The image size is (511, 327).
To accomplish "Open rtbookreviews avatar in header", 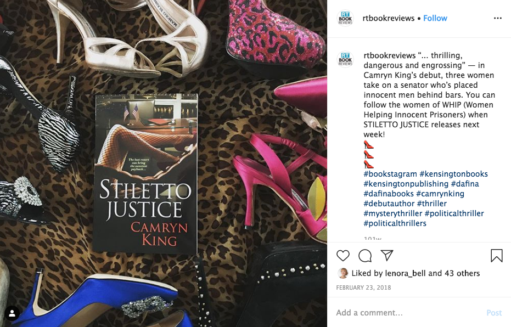I will point(345,18).
